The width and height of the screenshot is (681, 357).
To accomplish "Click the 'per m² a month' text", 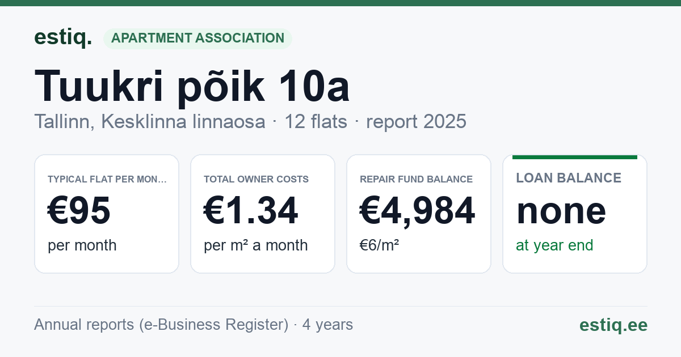I will coord(256,245).
